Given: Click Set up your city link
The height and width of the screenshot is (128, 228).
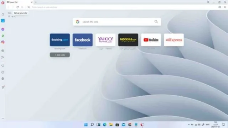Looking at the screenshot, I should (21, 13).
